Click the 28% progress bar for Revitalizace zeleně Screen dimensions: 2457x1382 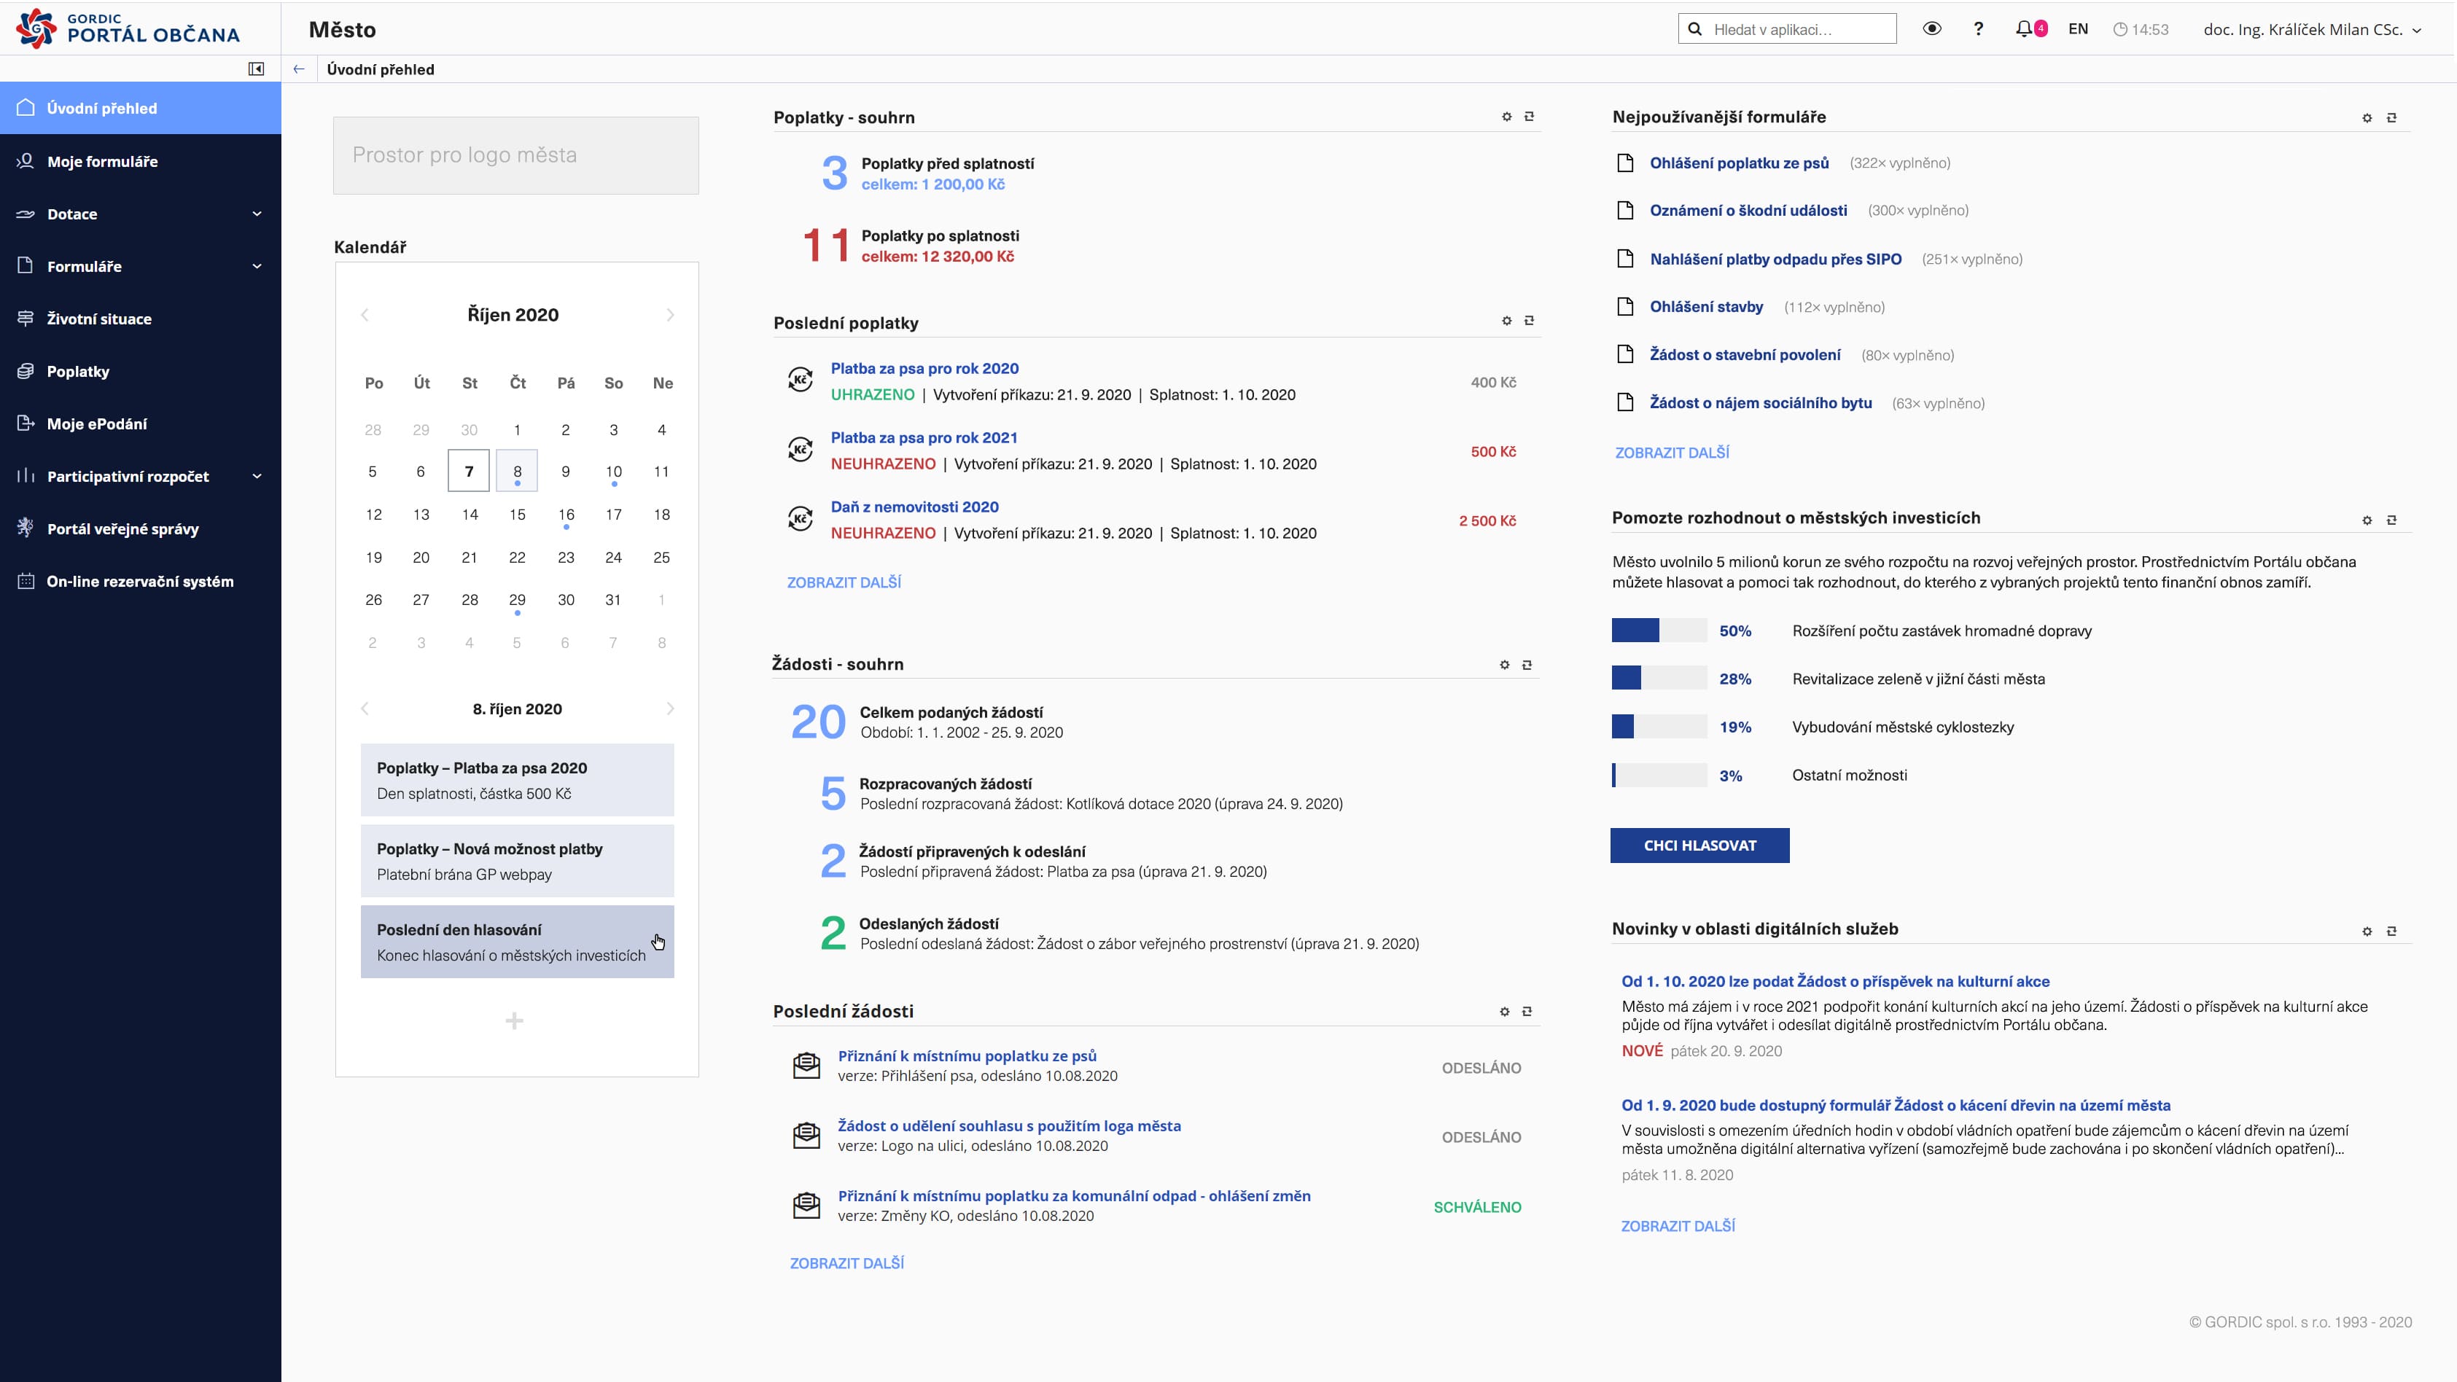1659,678
